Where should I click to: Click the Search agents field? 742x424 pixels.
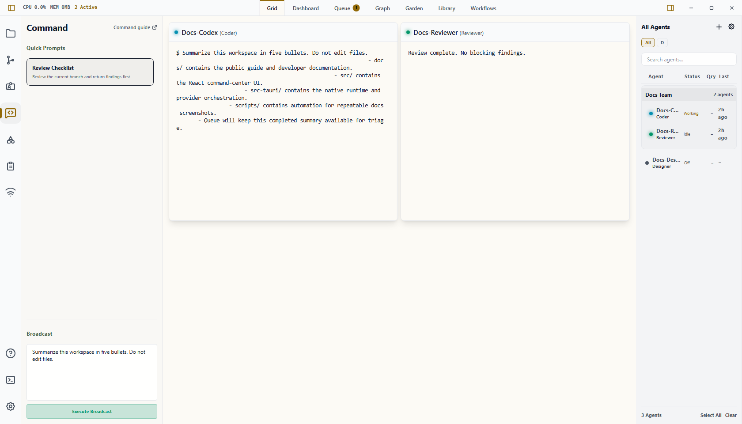coord(689,60)
